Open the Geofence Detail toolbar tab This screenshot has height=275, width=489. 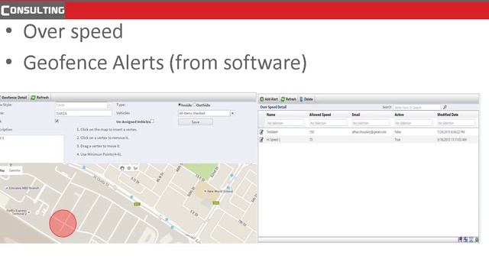(14, 98)
